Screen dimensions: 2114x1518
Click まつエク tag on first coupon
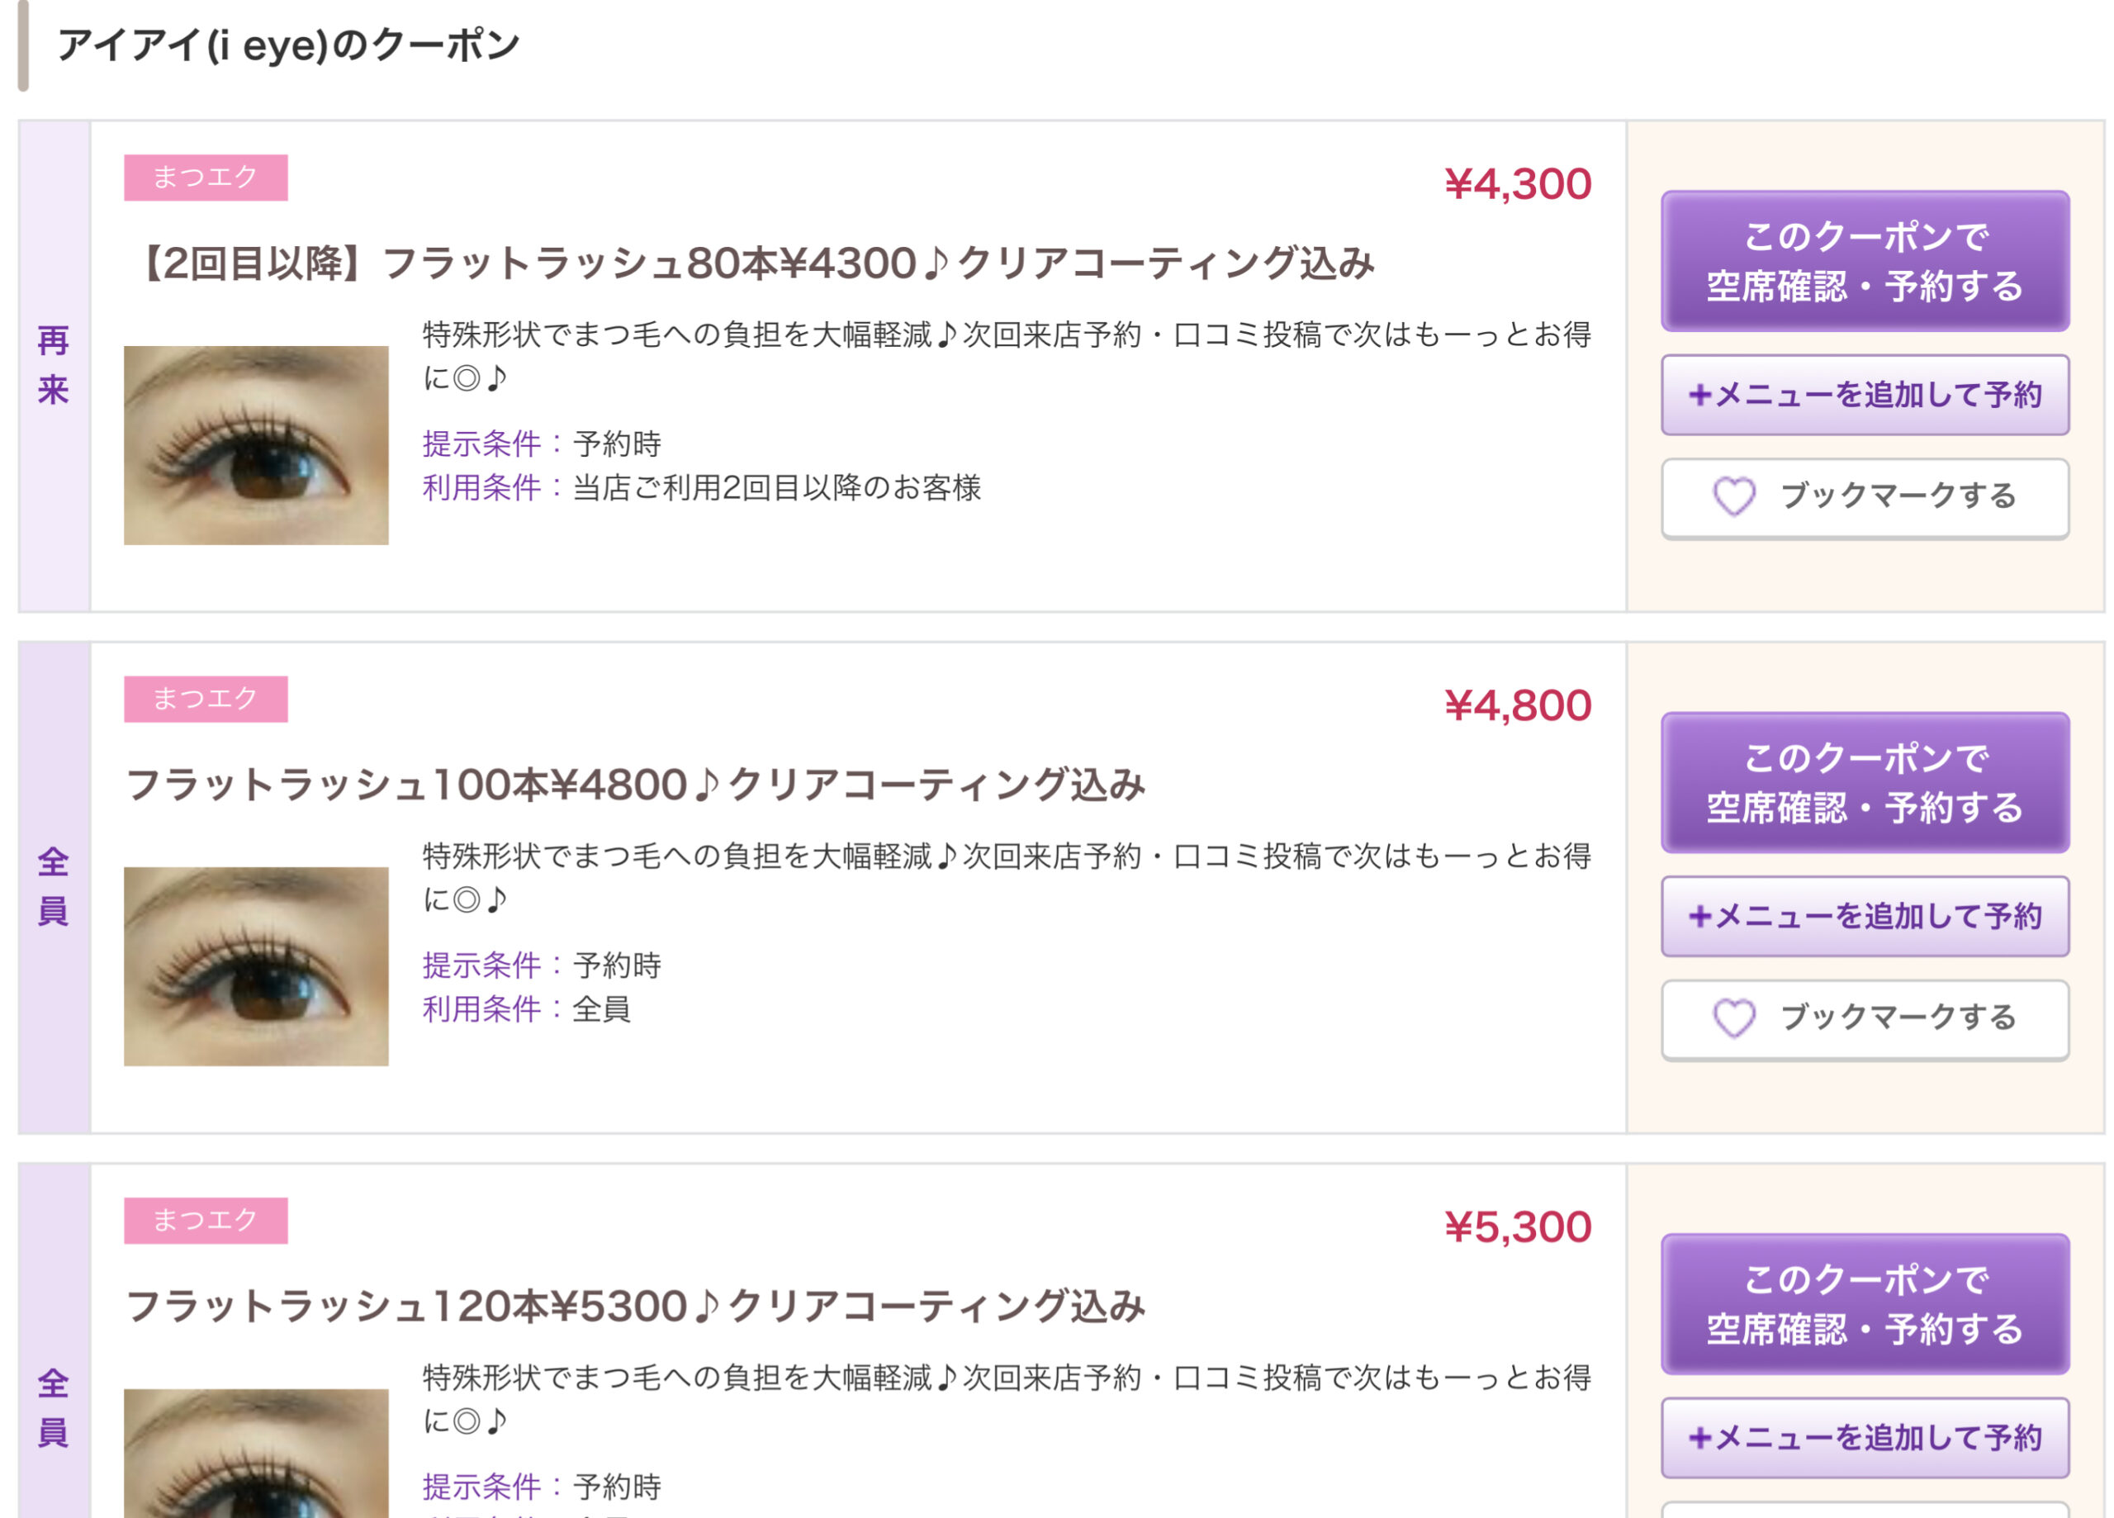pos(205,178)
